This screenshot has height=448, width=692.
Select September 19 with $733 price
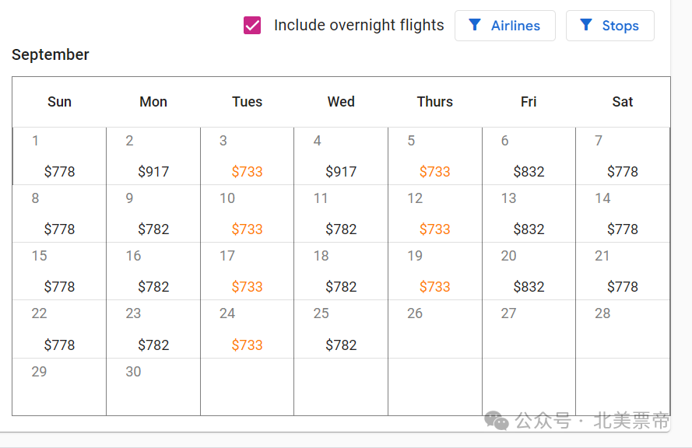(434, 271)
